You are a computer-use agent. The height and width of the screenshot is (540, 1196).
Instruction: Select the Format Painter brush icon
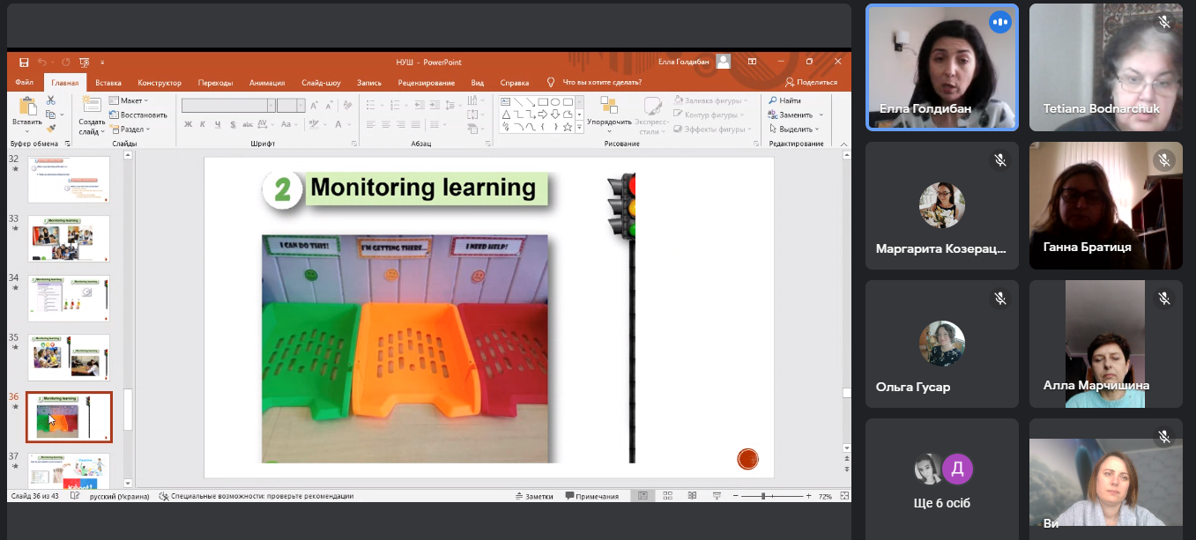(x=50, y=128)
